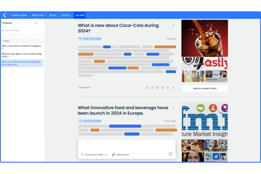Viewport: 261px width, 174px height.
Task: Expand the Resources dropdown menu
Action: [39, 15]
